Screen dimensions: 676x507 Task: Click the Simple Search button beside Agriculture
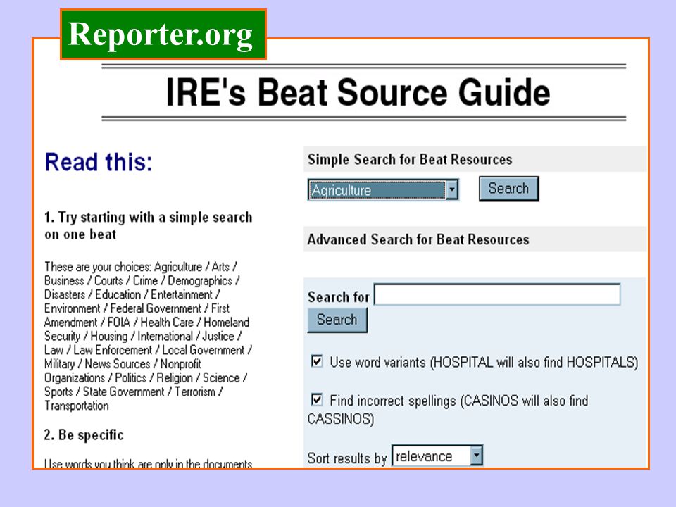pos(508,189)
